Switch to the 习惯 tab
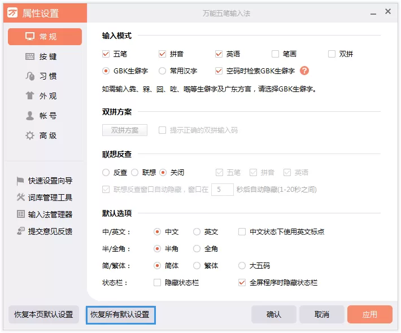Viewport: 401px width, 333px height. point(45,76)
